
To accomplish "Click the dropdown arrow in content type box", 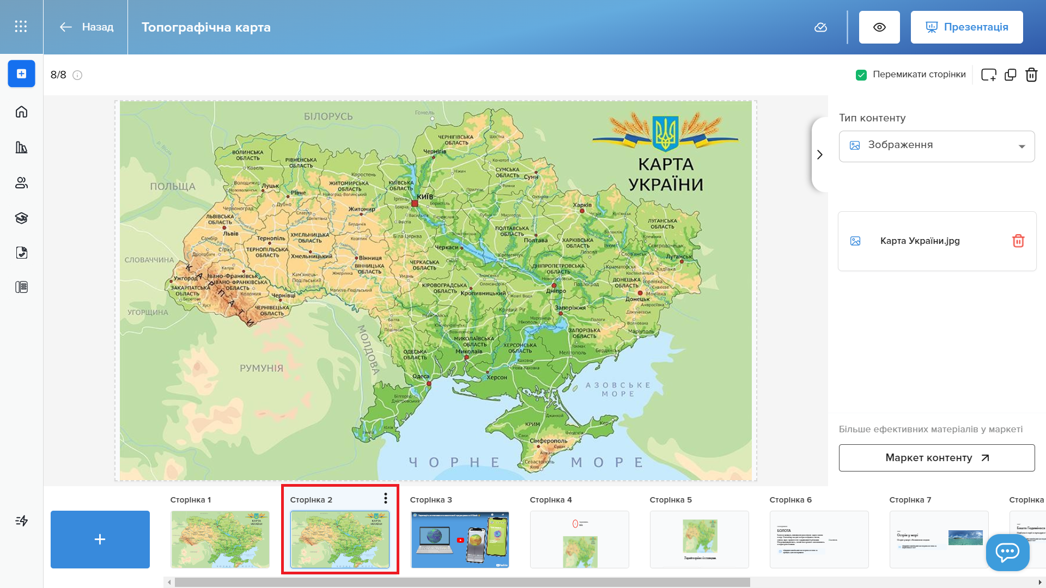I will (x=1021, y=146).
